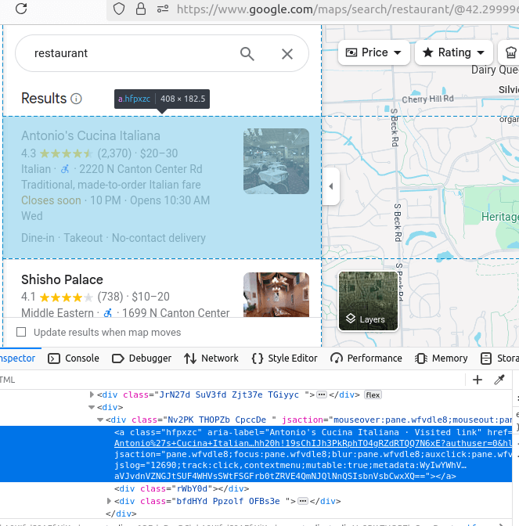Viewport: 519px width, 526px height.
Task: Clear the search with the X icon
Action: (287, 54)
